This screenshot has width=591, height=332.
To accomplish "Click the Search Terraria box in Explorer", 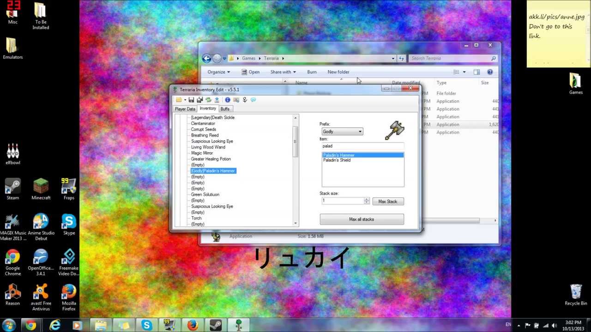I will point(452,59).
